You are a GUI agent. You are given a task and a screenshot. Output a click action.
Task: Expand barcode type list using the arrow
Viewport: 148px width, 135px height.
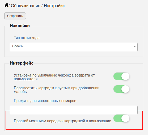coord(135,47)
